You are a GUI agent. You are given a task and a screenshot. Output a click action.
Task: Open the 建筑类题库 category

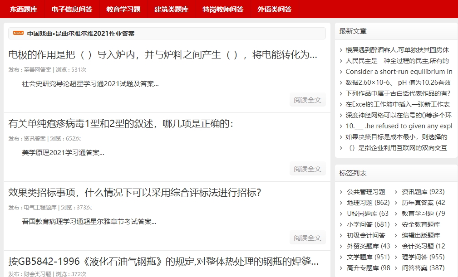[x=171, y=9]
